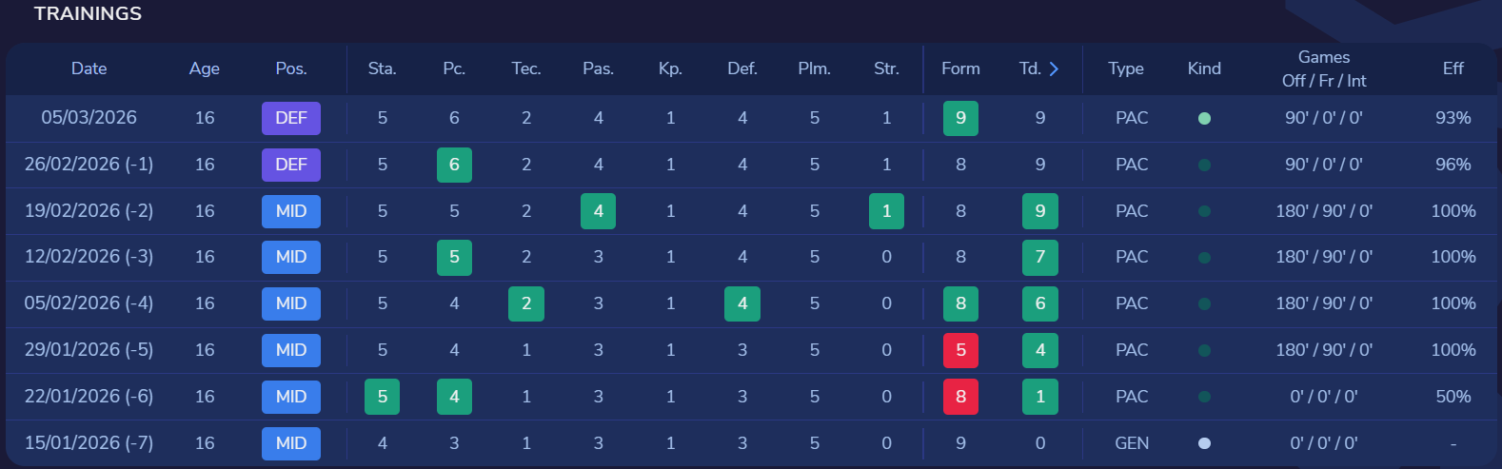Select the 12/02/2026 (-3) training row date

[x=89, y=257]
